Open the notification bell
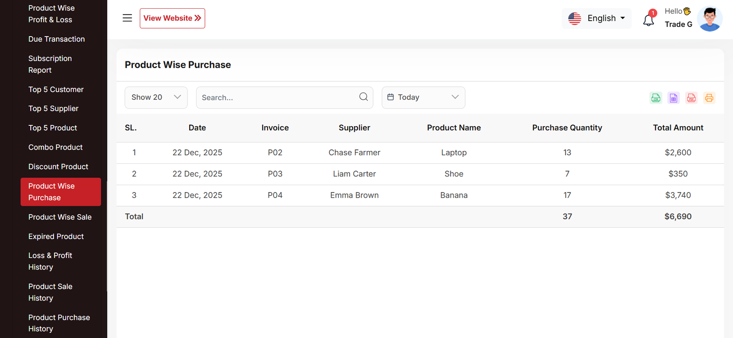733x338 pixels. pos(648,20)
